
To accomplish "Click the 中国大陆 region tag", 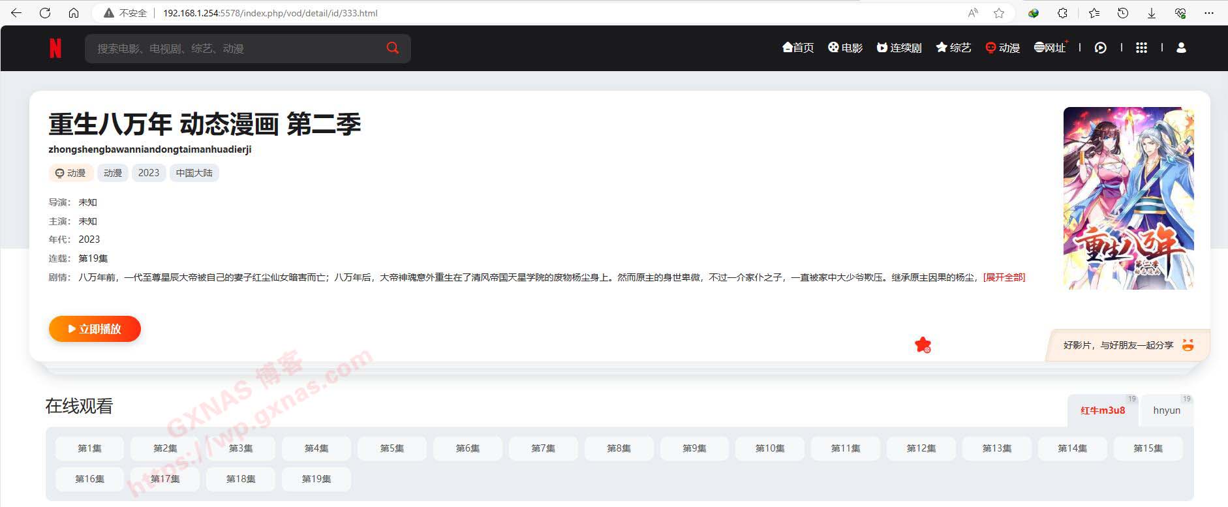I will (x=194, y=173).
